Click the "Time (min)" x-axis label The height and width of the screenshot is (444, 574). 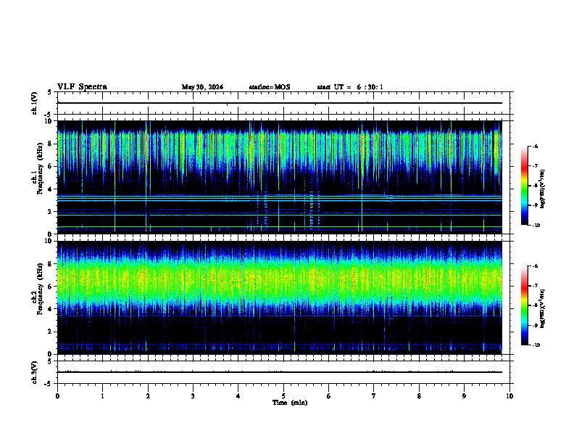290,403
